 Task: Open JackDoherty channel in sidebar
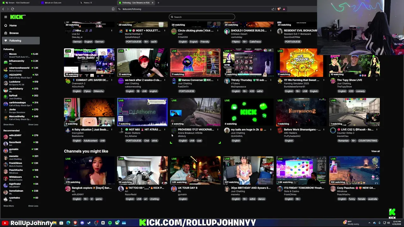tap(21, 90)
